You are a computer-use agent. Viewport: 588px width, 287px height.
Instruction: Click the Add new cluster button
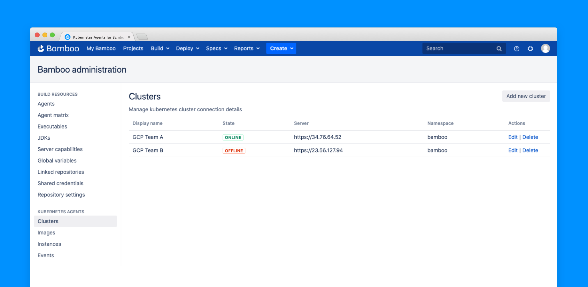click(526, 96)
